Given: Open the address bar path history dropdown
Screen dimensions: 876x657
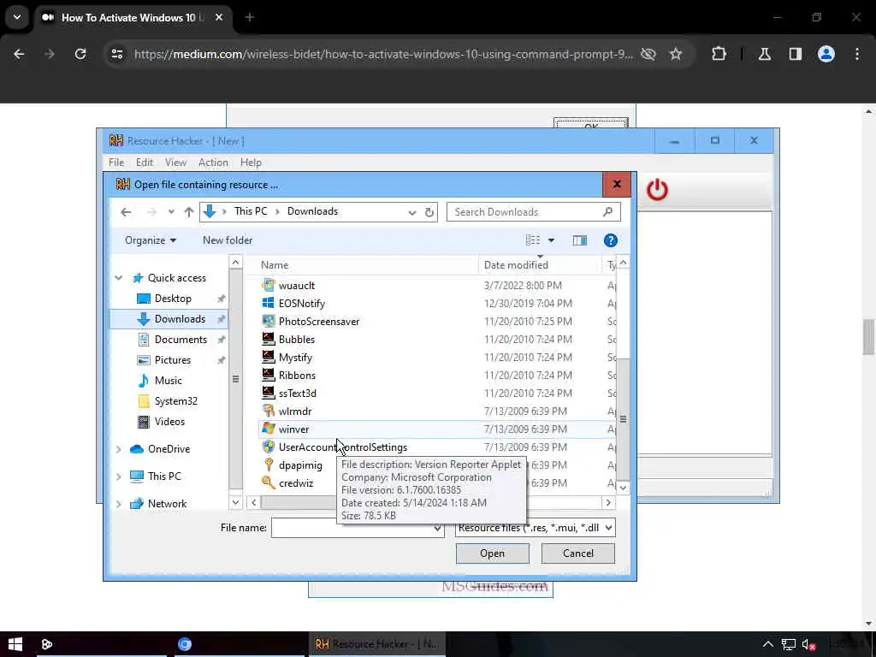Looking at the screenshot, I should click(411, 212).
